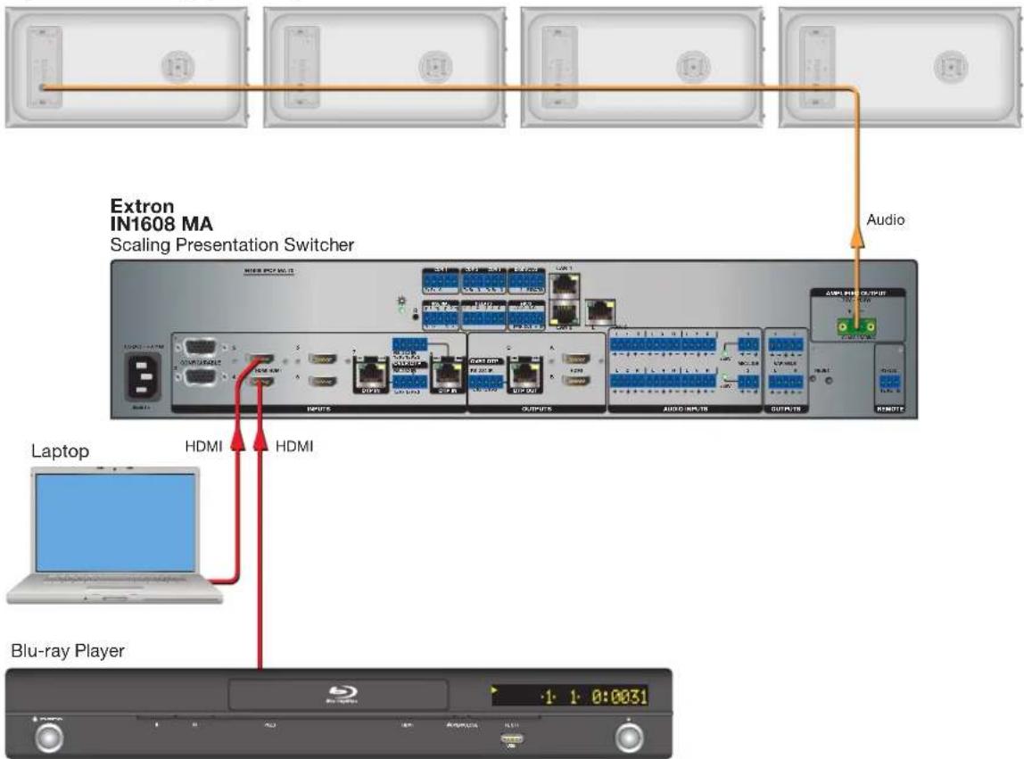
Task: Click the Blu-ray time display reading 0:0031
Action: (619, 697)
